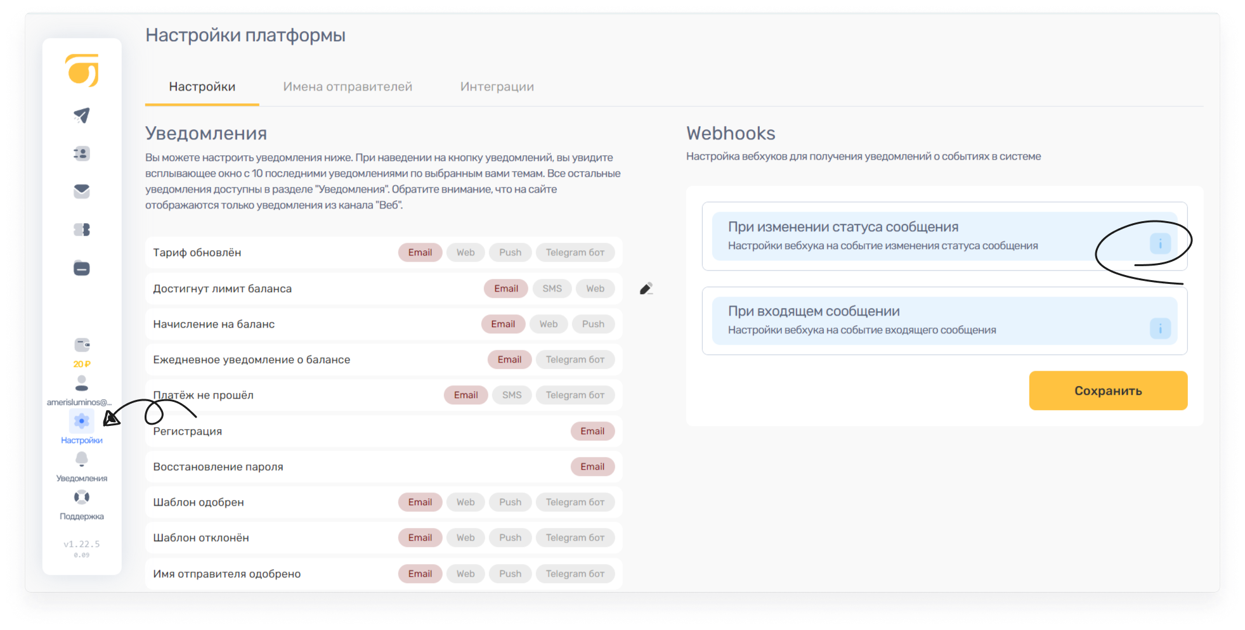Expand При изменении статуса сообщения webhook

pos(944,236)
